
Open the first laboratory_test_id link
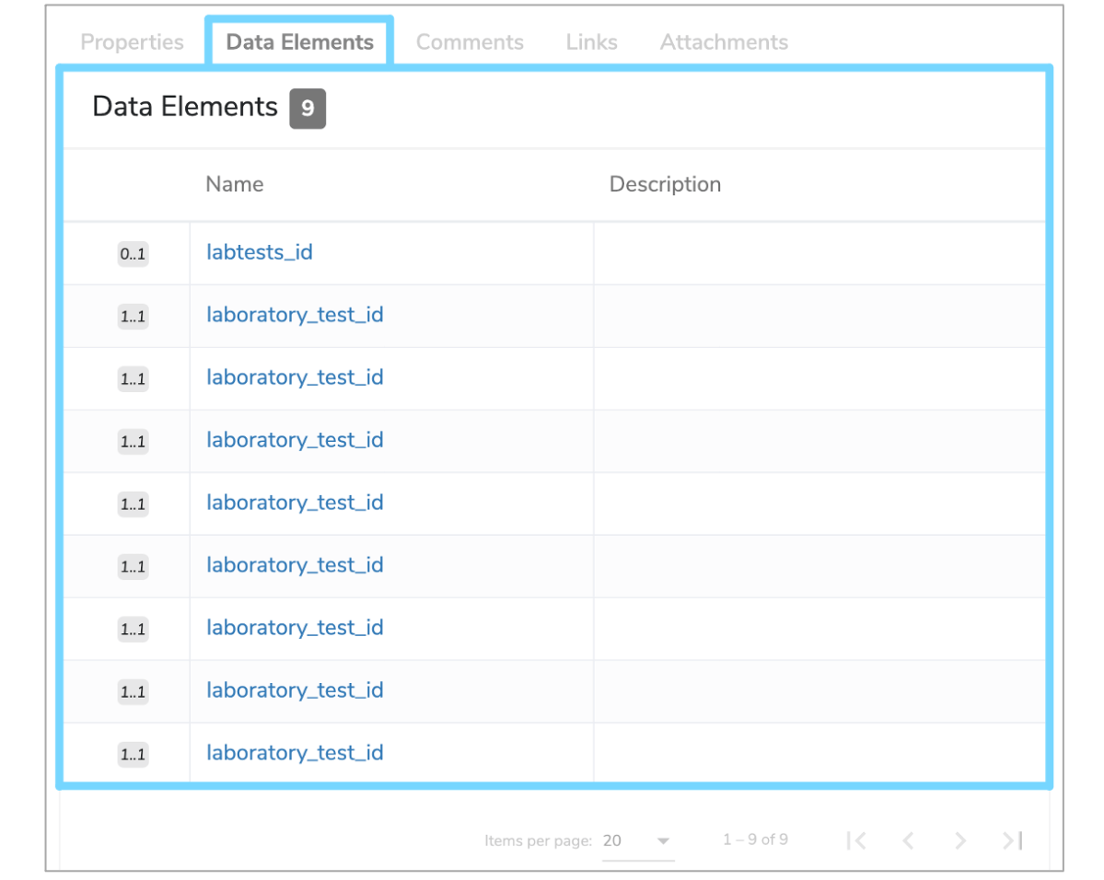click(295, 315)
